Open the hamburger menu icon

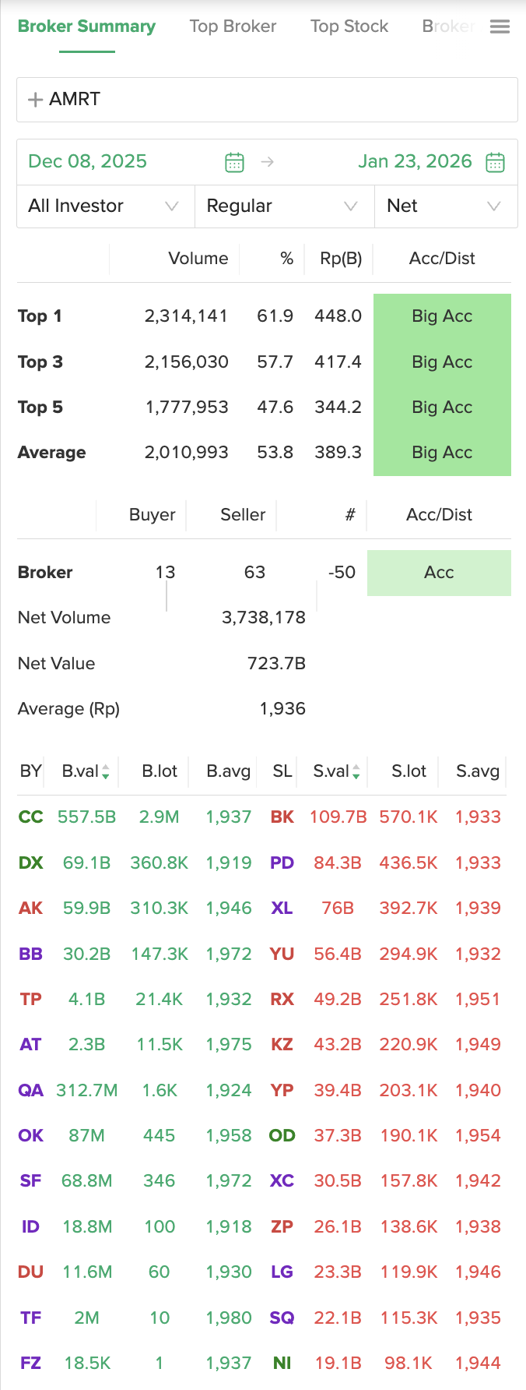click(x=500, y=27)
